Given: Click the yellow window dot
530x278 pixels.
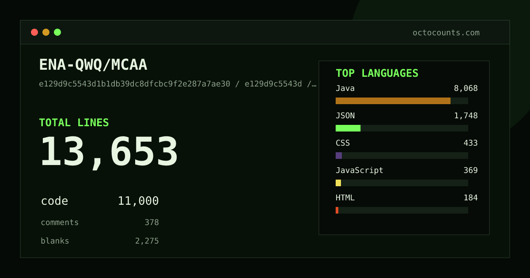Looking at the screenshot, I should tap(46, 32).
